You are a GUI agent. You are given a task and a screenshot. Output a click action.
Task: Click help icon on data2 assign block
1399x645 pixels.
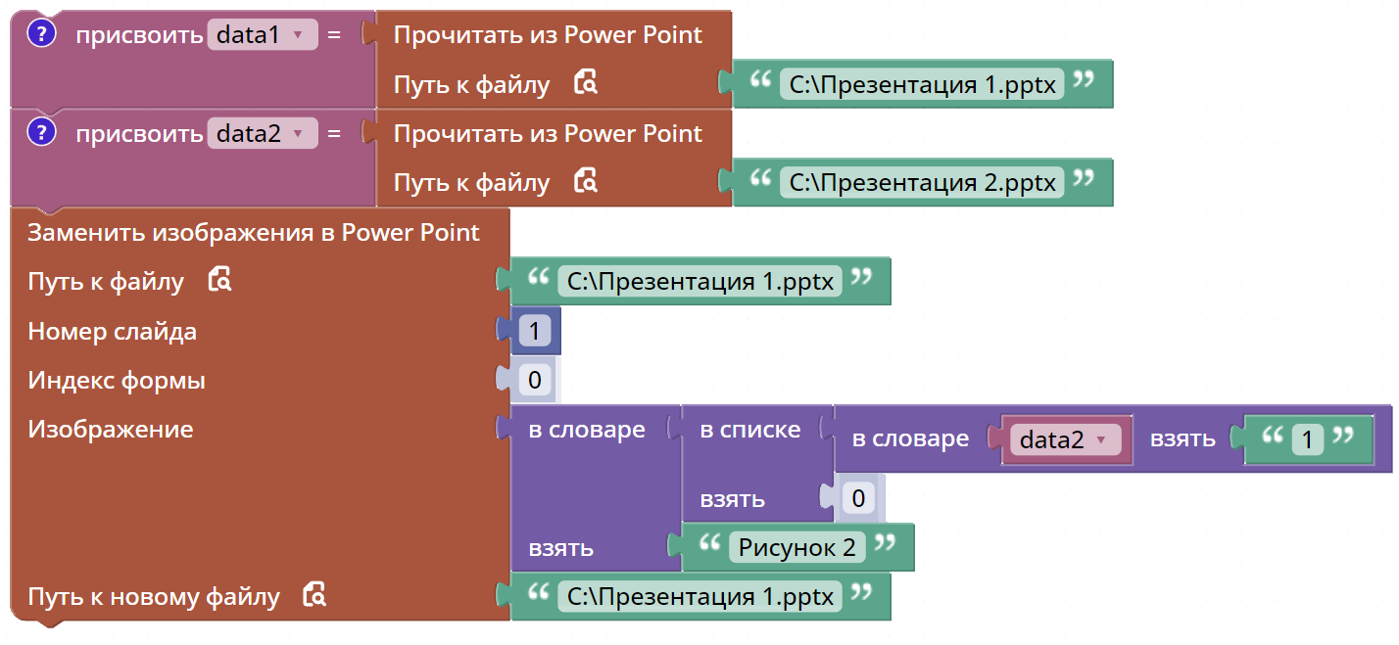42,132
